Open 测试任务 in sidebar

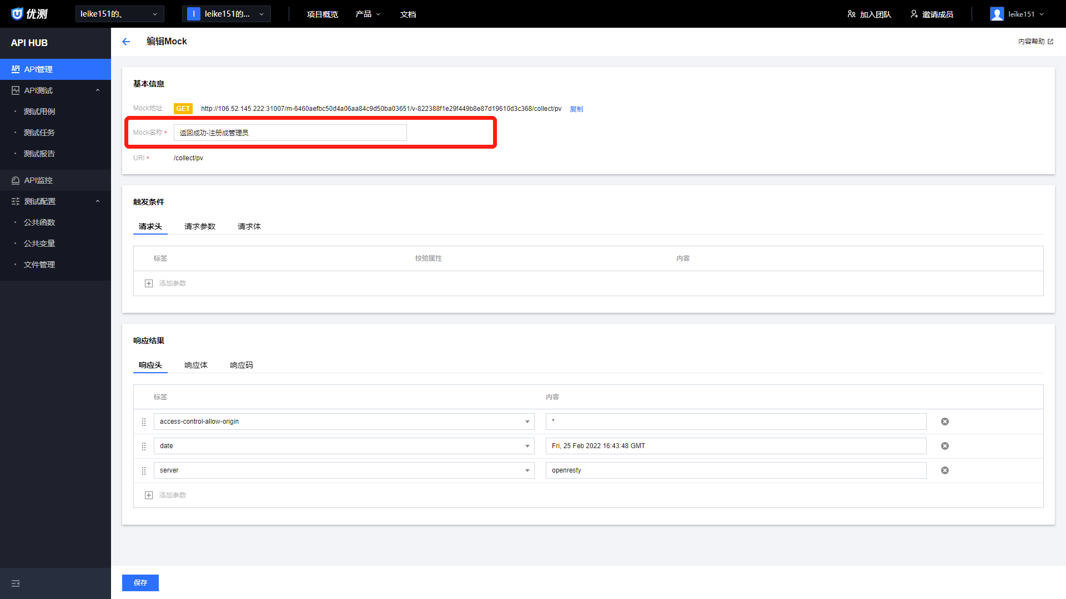click(x=39, y=133)
